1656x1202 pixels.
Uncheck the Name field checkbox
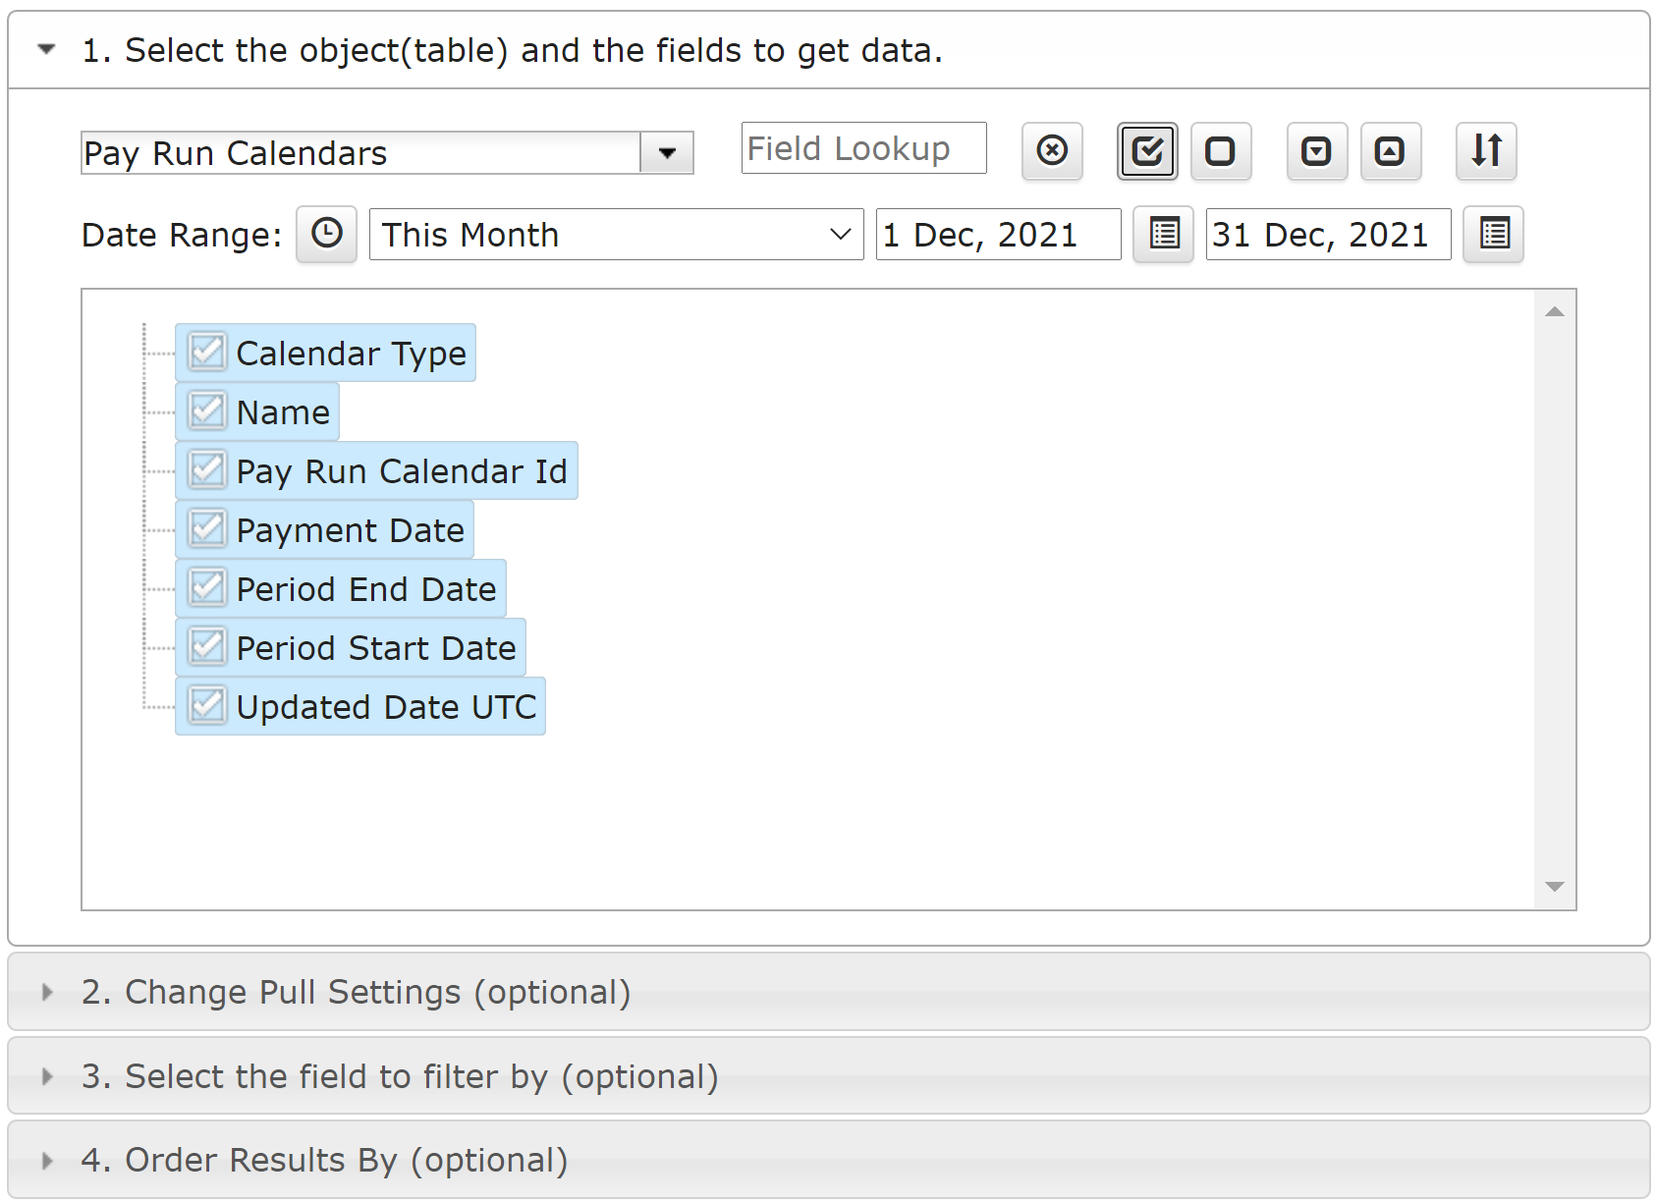(x=207, y=410)
